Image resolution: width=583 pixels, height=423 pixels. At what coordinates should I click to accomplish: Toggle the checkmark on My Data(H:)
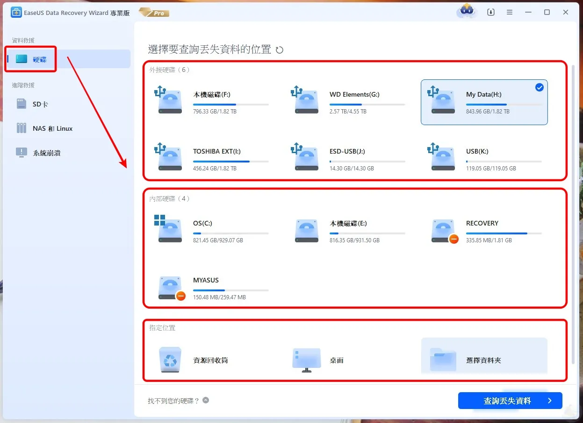(540, 87)
